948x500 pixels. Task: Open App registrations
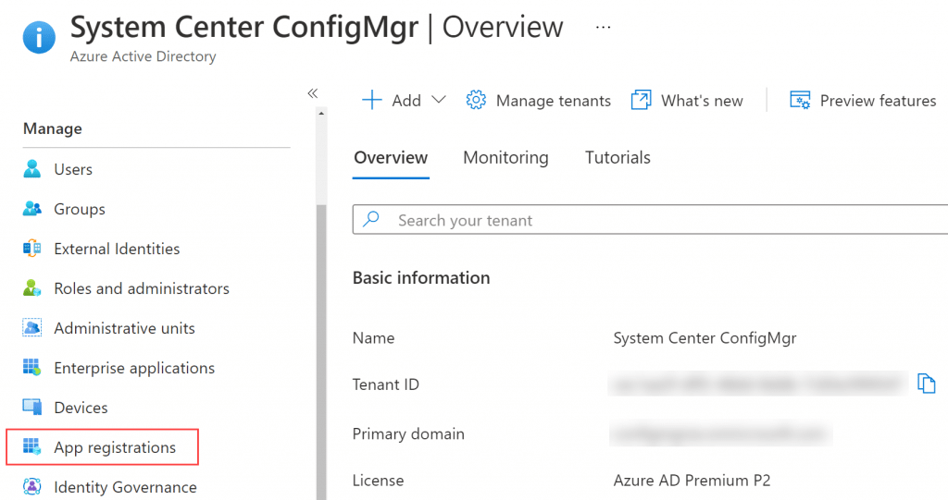coord(115,447)
